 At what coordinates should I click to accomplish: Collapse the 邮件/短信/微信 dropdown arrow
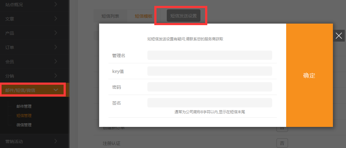pos(56,90)
